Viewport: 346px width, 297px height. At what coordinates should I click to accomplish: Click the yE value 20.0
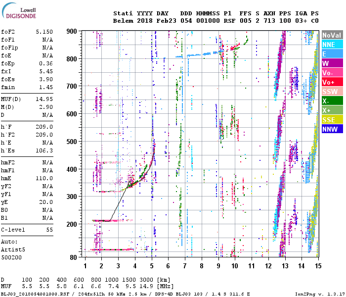[x=46, y=202]
